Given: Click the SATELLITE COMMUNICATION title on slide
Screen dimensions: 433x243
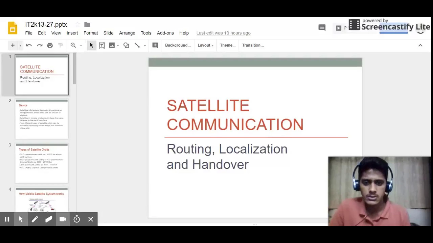Looking at the screenshot, I should tap(235, 115).
